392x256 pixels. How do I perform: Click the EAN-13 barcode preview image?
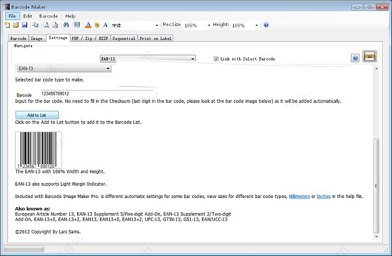point(39,150)
